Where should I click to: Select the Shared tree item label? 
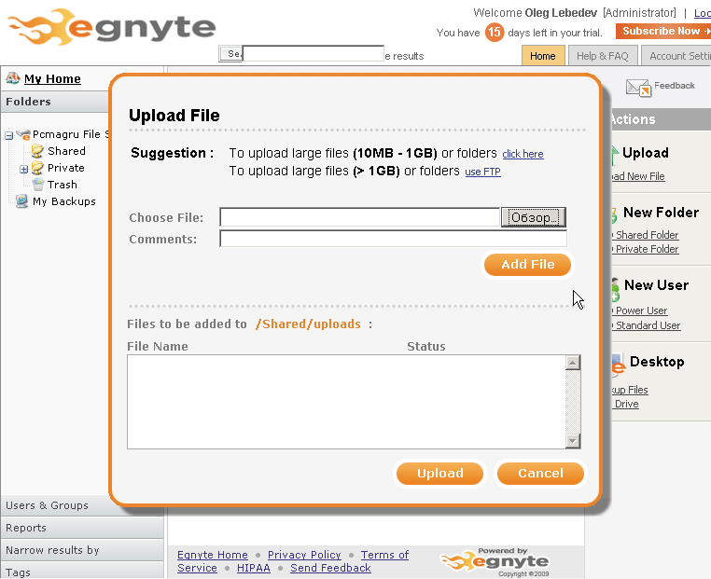pyautogui.click(x=66, y=151)
